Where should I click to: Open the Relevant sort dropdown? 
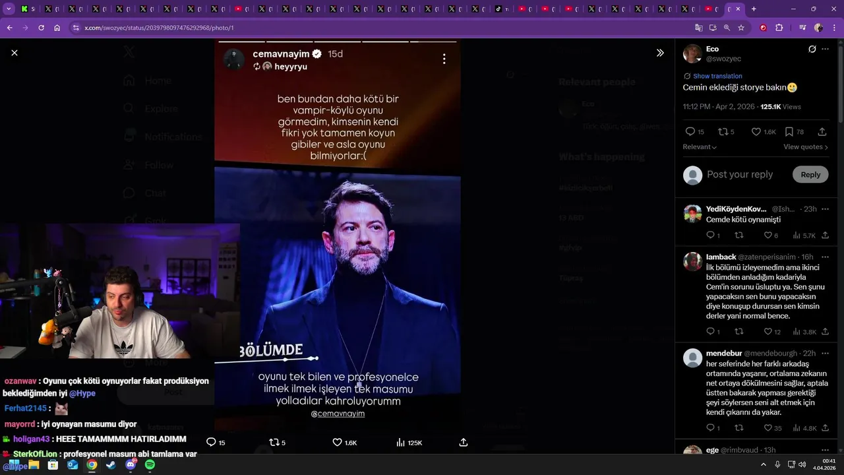pyautogui.click(x=700, y=147)
